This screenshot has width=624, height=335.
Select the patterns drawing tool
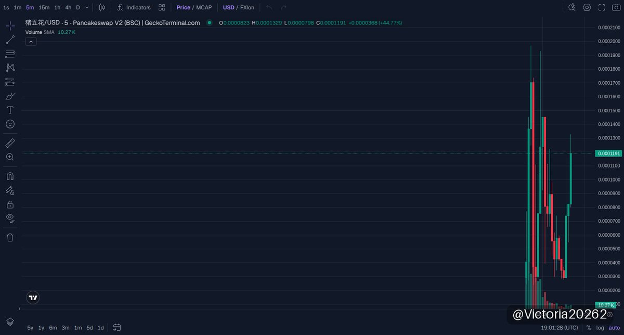point(10,68)
